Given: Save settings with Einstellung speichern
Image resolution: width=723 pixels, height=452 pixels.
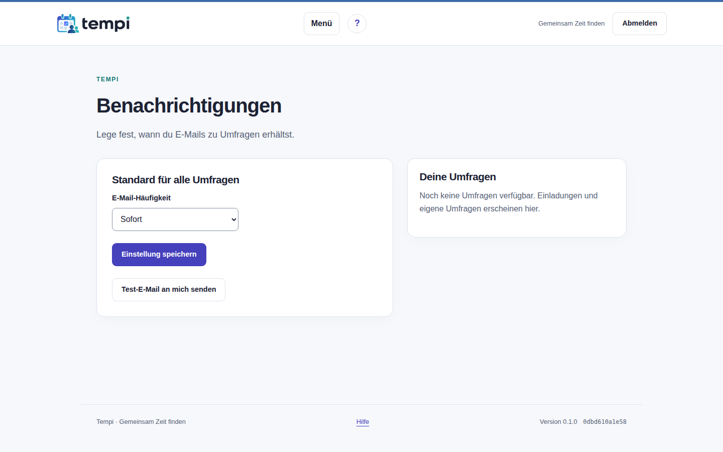Looking at the screenshot, I should tap(159, 255).
